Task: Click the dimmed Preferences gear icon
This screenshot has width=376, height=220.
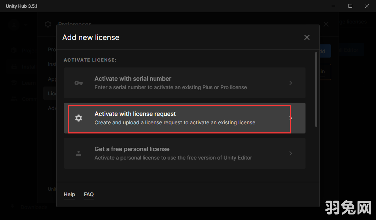Action: pyautogui.click(x=48, y=24)
